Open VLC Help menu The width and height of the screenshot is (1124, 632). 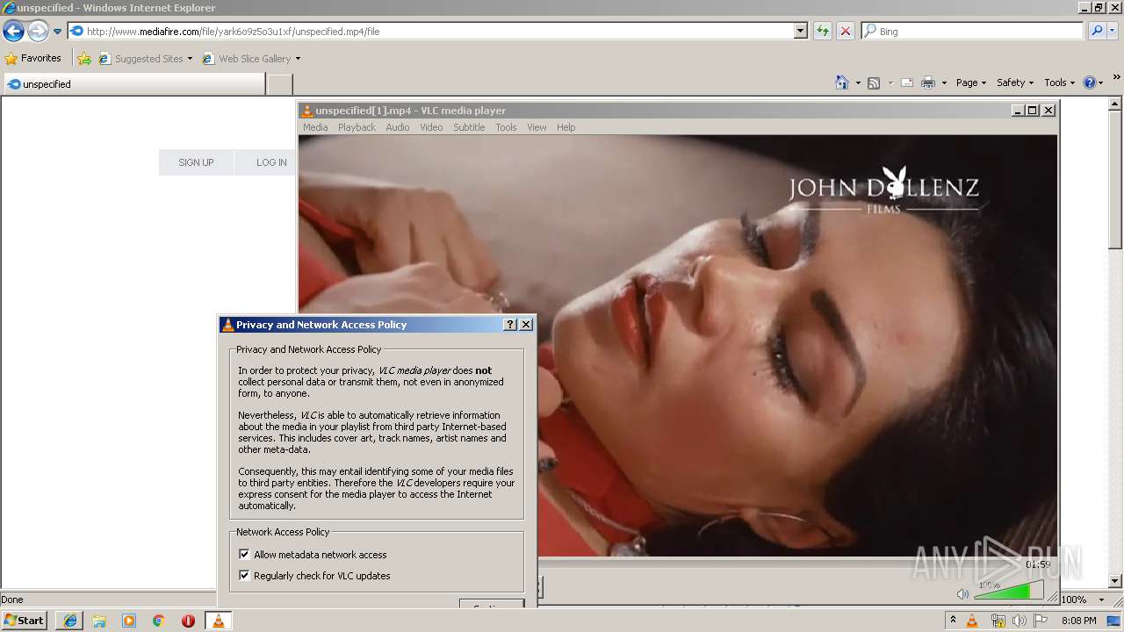coord(566,127)
